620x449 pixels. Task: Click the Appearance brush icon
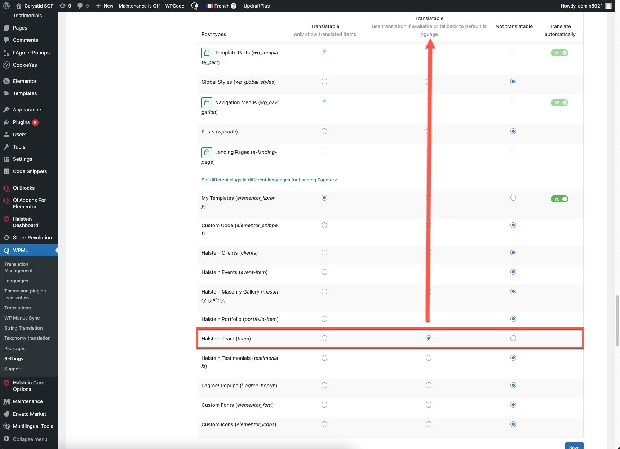coord(6,110)
